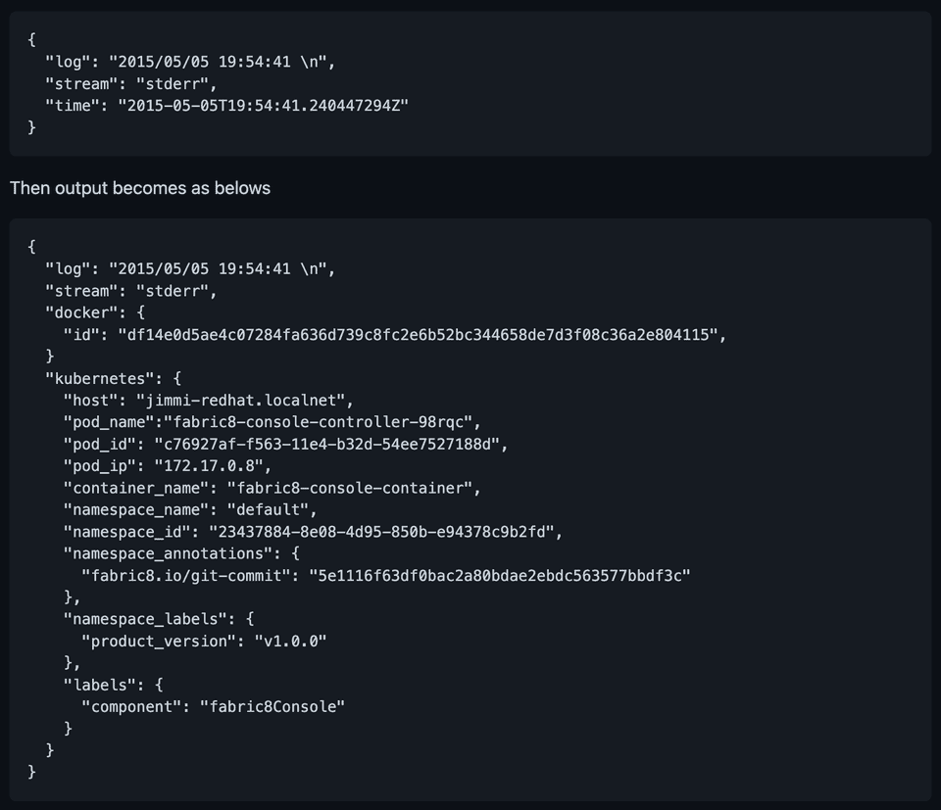Viewport: 941px width, 810px height.
Task: Click the pod_name value fabric8-console-controller-98rqc
Action: [322, 422]
